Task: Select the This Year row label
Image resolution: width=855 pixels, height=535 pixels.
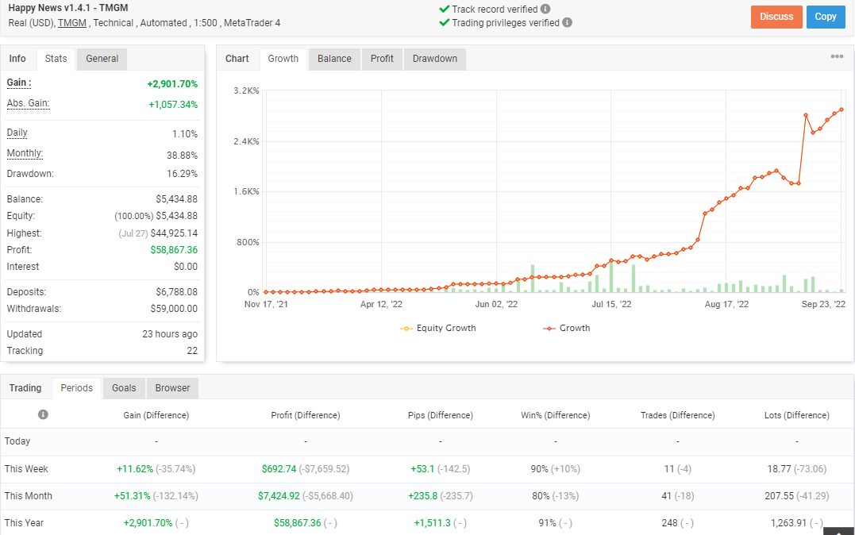Action: pyautogui.click(x=24, y=523)
